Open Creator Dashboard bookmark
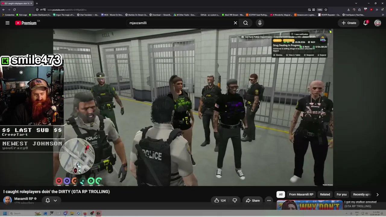The width and height of the screenshot is (386, 217). [40, 15]
